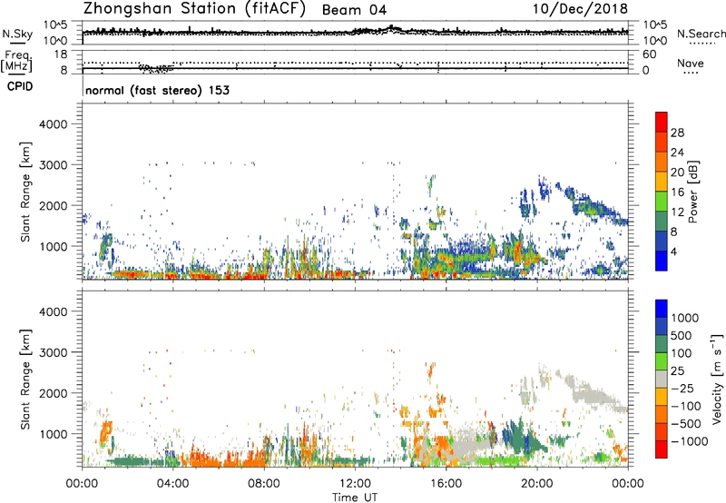Click the velocity panel 'Slant Range [km]' label
Image resolution: width=726 pixels, height=503 pixels.
tap(25, 379)
